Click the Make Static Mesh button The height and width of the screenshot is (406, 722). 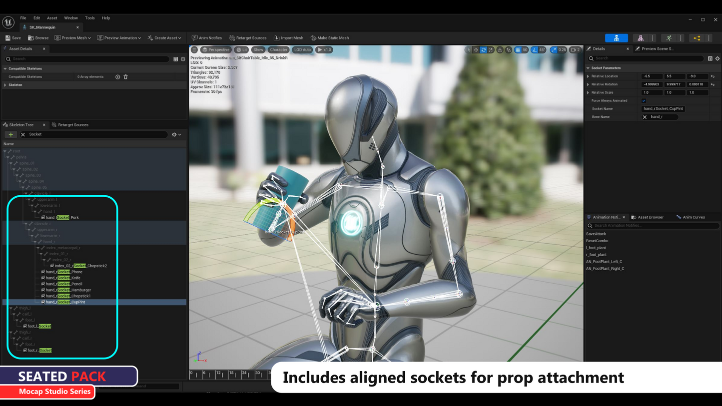[x=330, y=38]
